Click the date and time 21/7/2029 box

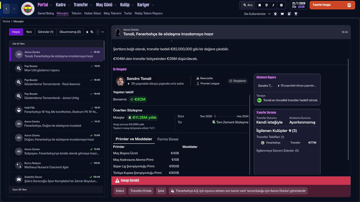point(298,5)
